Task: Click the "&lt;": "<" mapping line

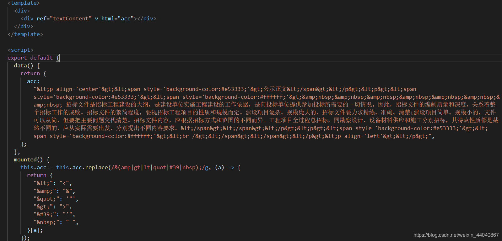Action: 53,183
